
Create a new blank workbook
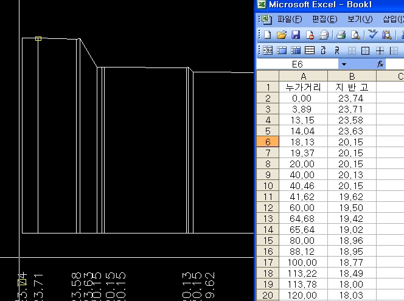(268, 35)
